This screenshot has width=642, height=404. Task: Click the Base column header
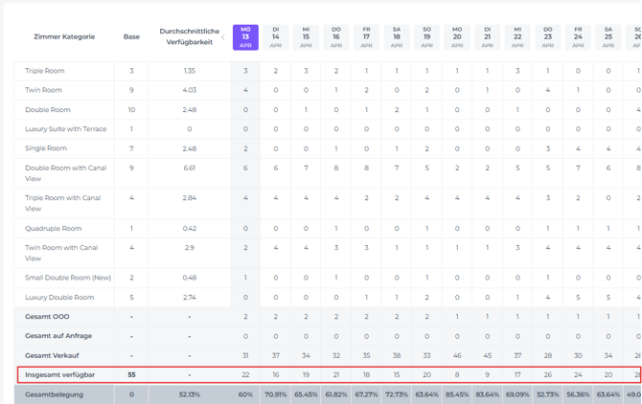tap(131, 37)
